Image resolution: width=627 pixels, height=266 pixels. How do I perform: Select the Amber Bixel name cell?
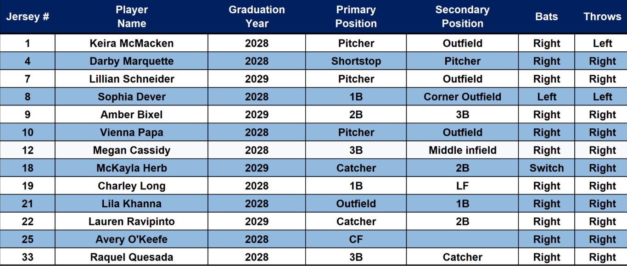pos(132,115)
